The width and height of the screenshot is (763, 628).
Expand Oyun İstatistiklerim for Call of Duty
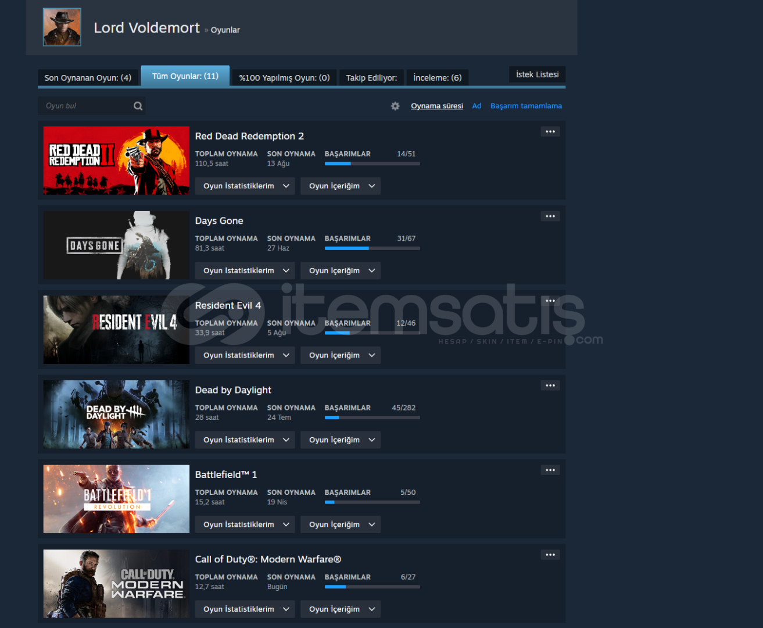[x=245, y=609]
